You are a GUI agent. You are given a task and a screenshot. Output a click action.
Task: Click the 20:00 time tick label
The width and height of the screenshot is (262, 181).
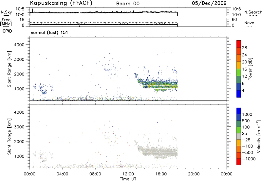(194, 174)
